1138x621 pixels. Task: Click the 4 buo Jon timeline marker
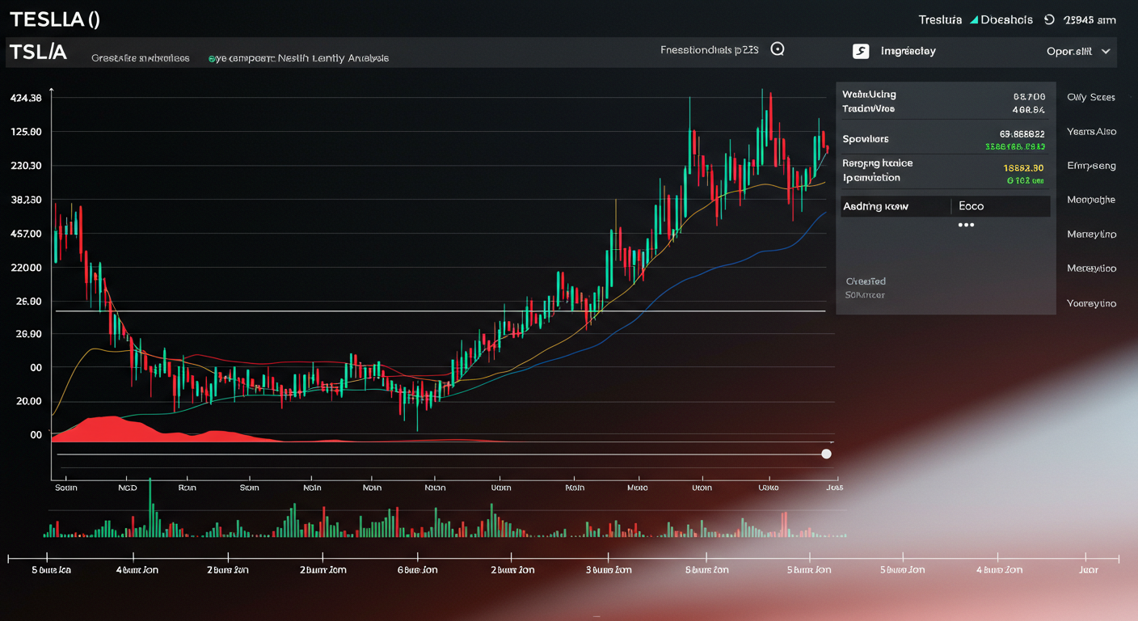[999, 570]
